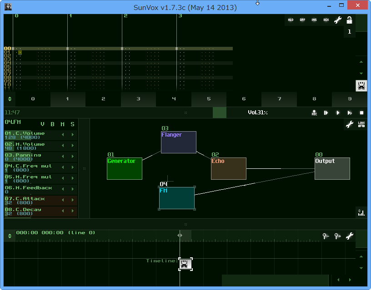The height and width of the screenshot is (290, 371).
Task: Select the Echo module
Action: point(229,169)
